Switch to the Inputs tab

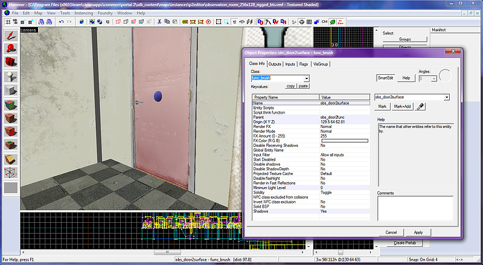coord(290,64)
